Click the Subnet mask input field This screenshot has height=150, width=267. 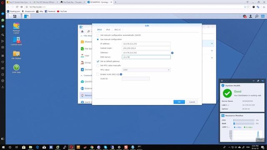[x=146, y=48]
